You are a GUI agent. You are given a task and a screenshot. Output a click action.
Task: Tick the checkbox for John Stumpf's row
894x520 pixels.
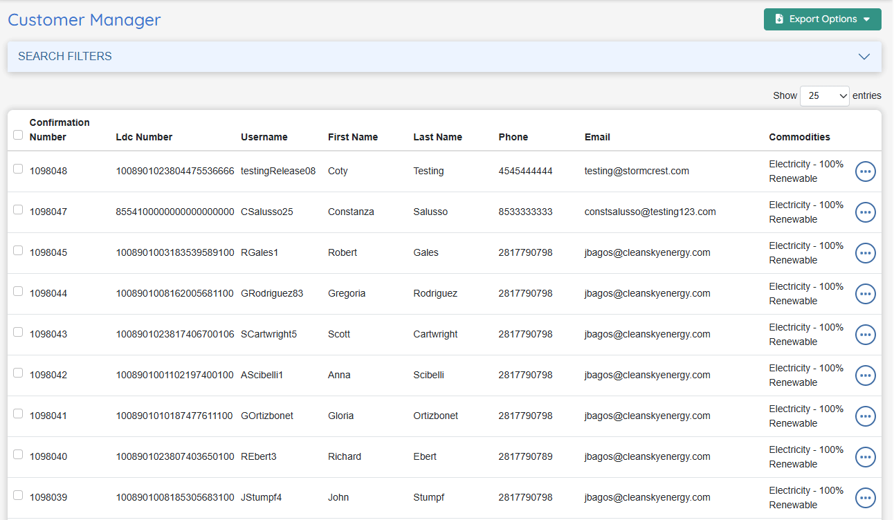18,495
